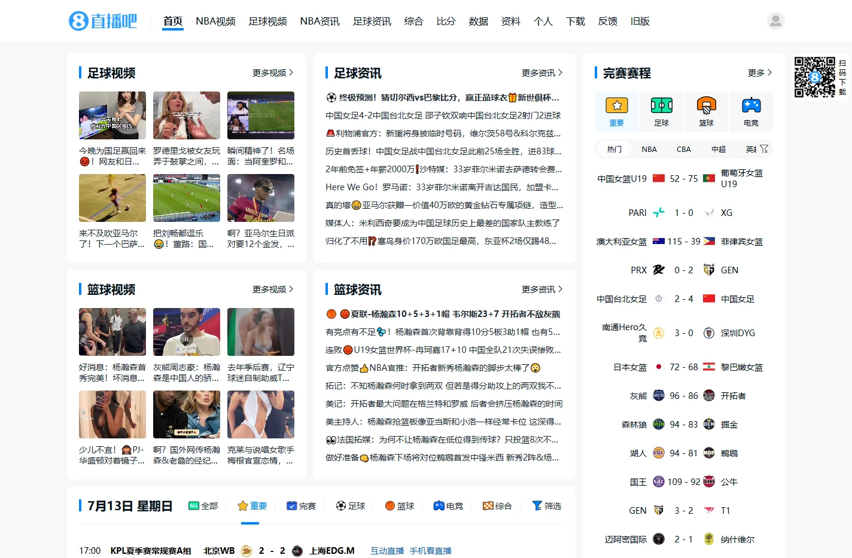
Task: Expand 更多视频 in 篮球视频 section
Action: tap(273, 289)
